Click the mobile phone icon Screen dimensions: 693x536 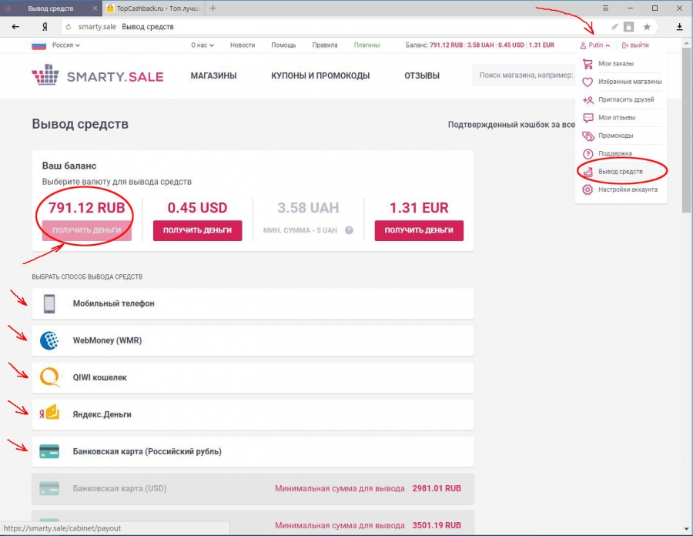pyautogui.click(x=49, y=303)
